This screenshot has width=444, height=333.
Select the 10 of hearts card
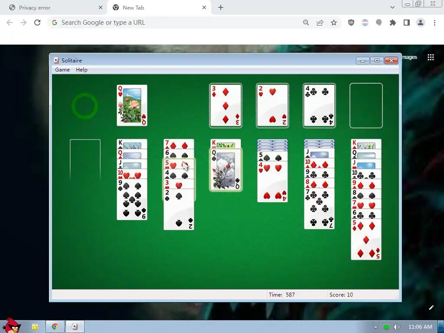tap(132, 174)
